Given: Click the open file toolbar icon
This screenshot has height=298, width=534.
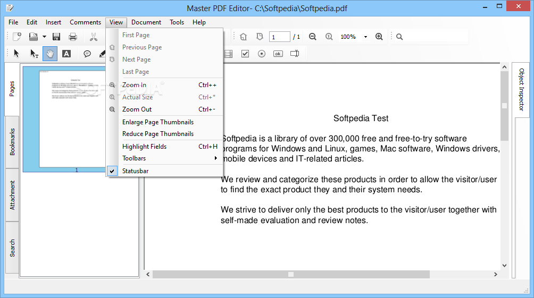Looking at the screenshot, I should (x=34, y=37).
